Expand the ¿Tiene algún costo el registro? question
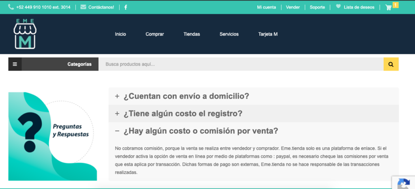Image resolution: width=415 pixels, height=189 pixels. pyautogui.click(x=183, y=114)
